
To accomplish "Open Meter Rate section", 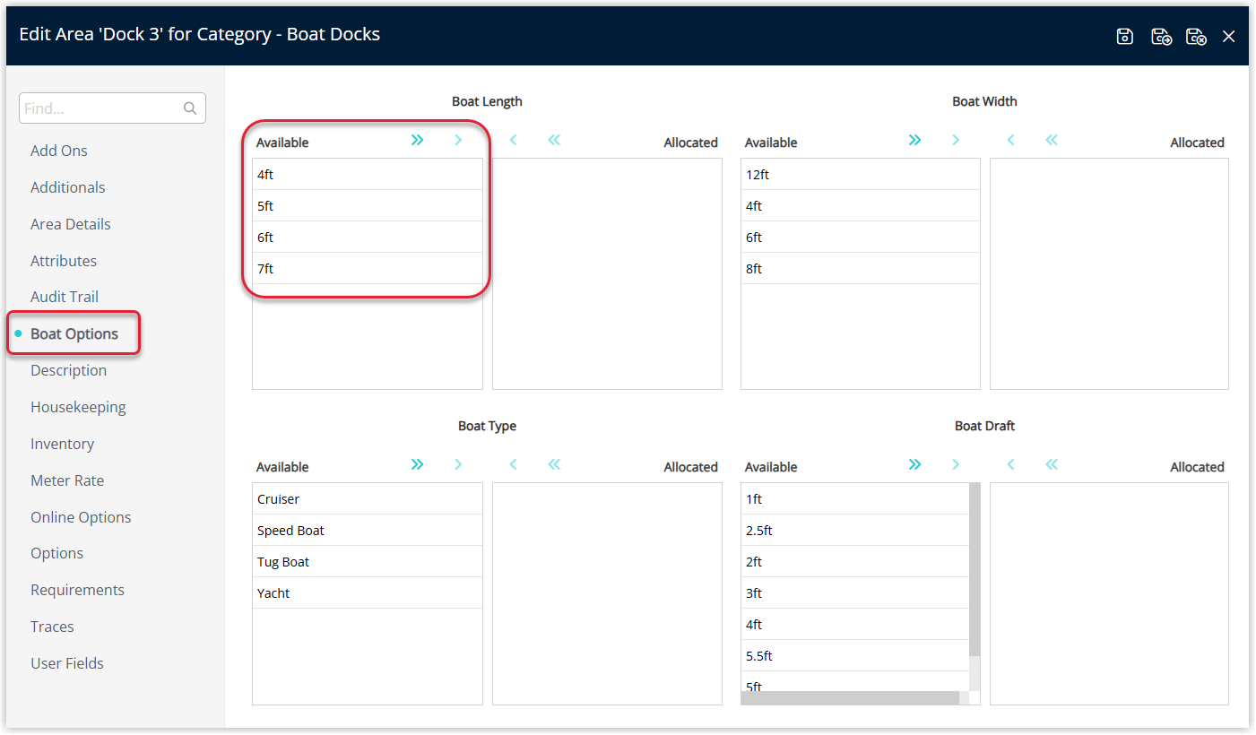I will point(67,480).
